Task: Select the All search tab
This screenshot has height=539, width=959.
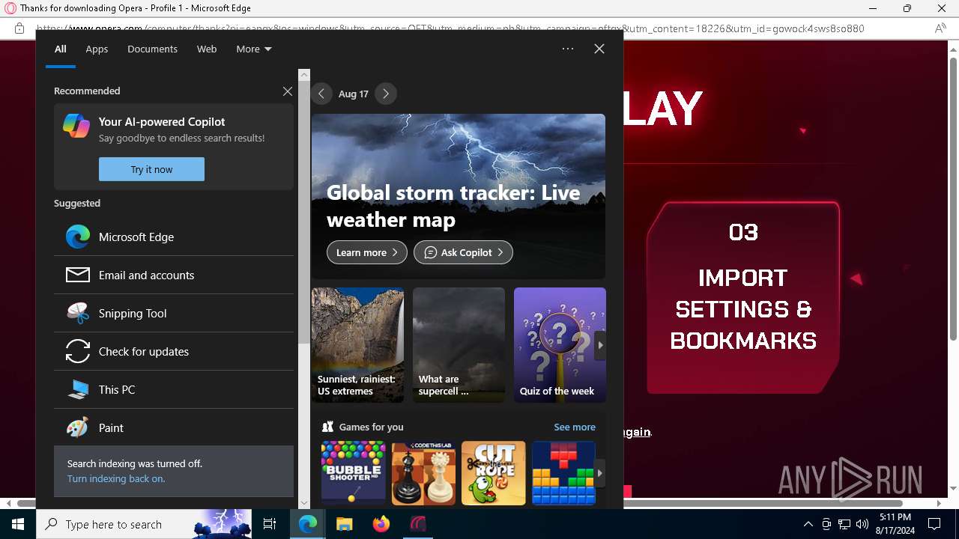Action: pos(61,49)
